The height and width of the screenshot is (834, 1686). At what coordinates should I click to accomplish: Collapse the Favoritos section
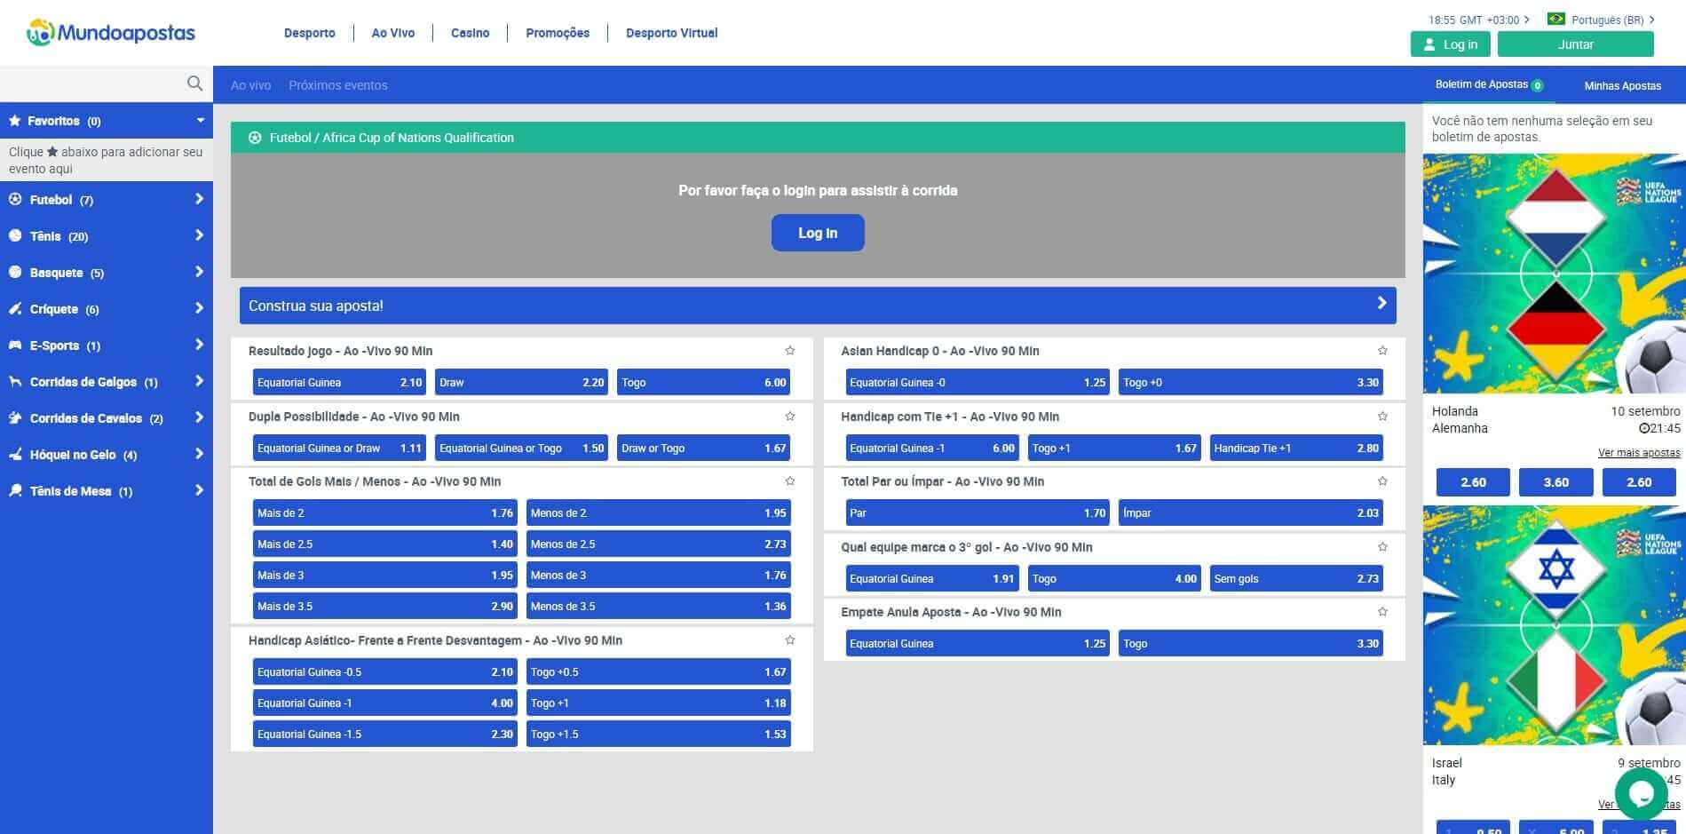[x=199, y=120]
